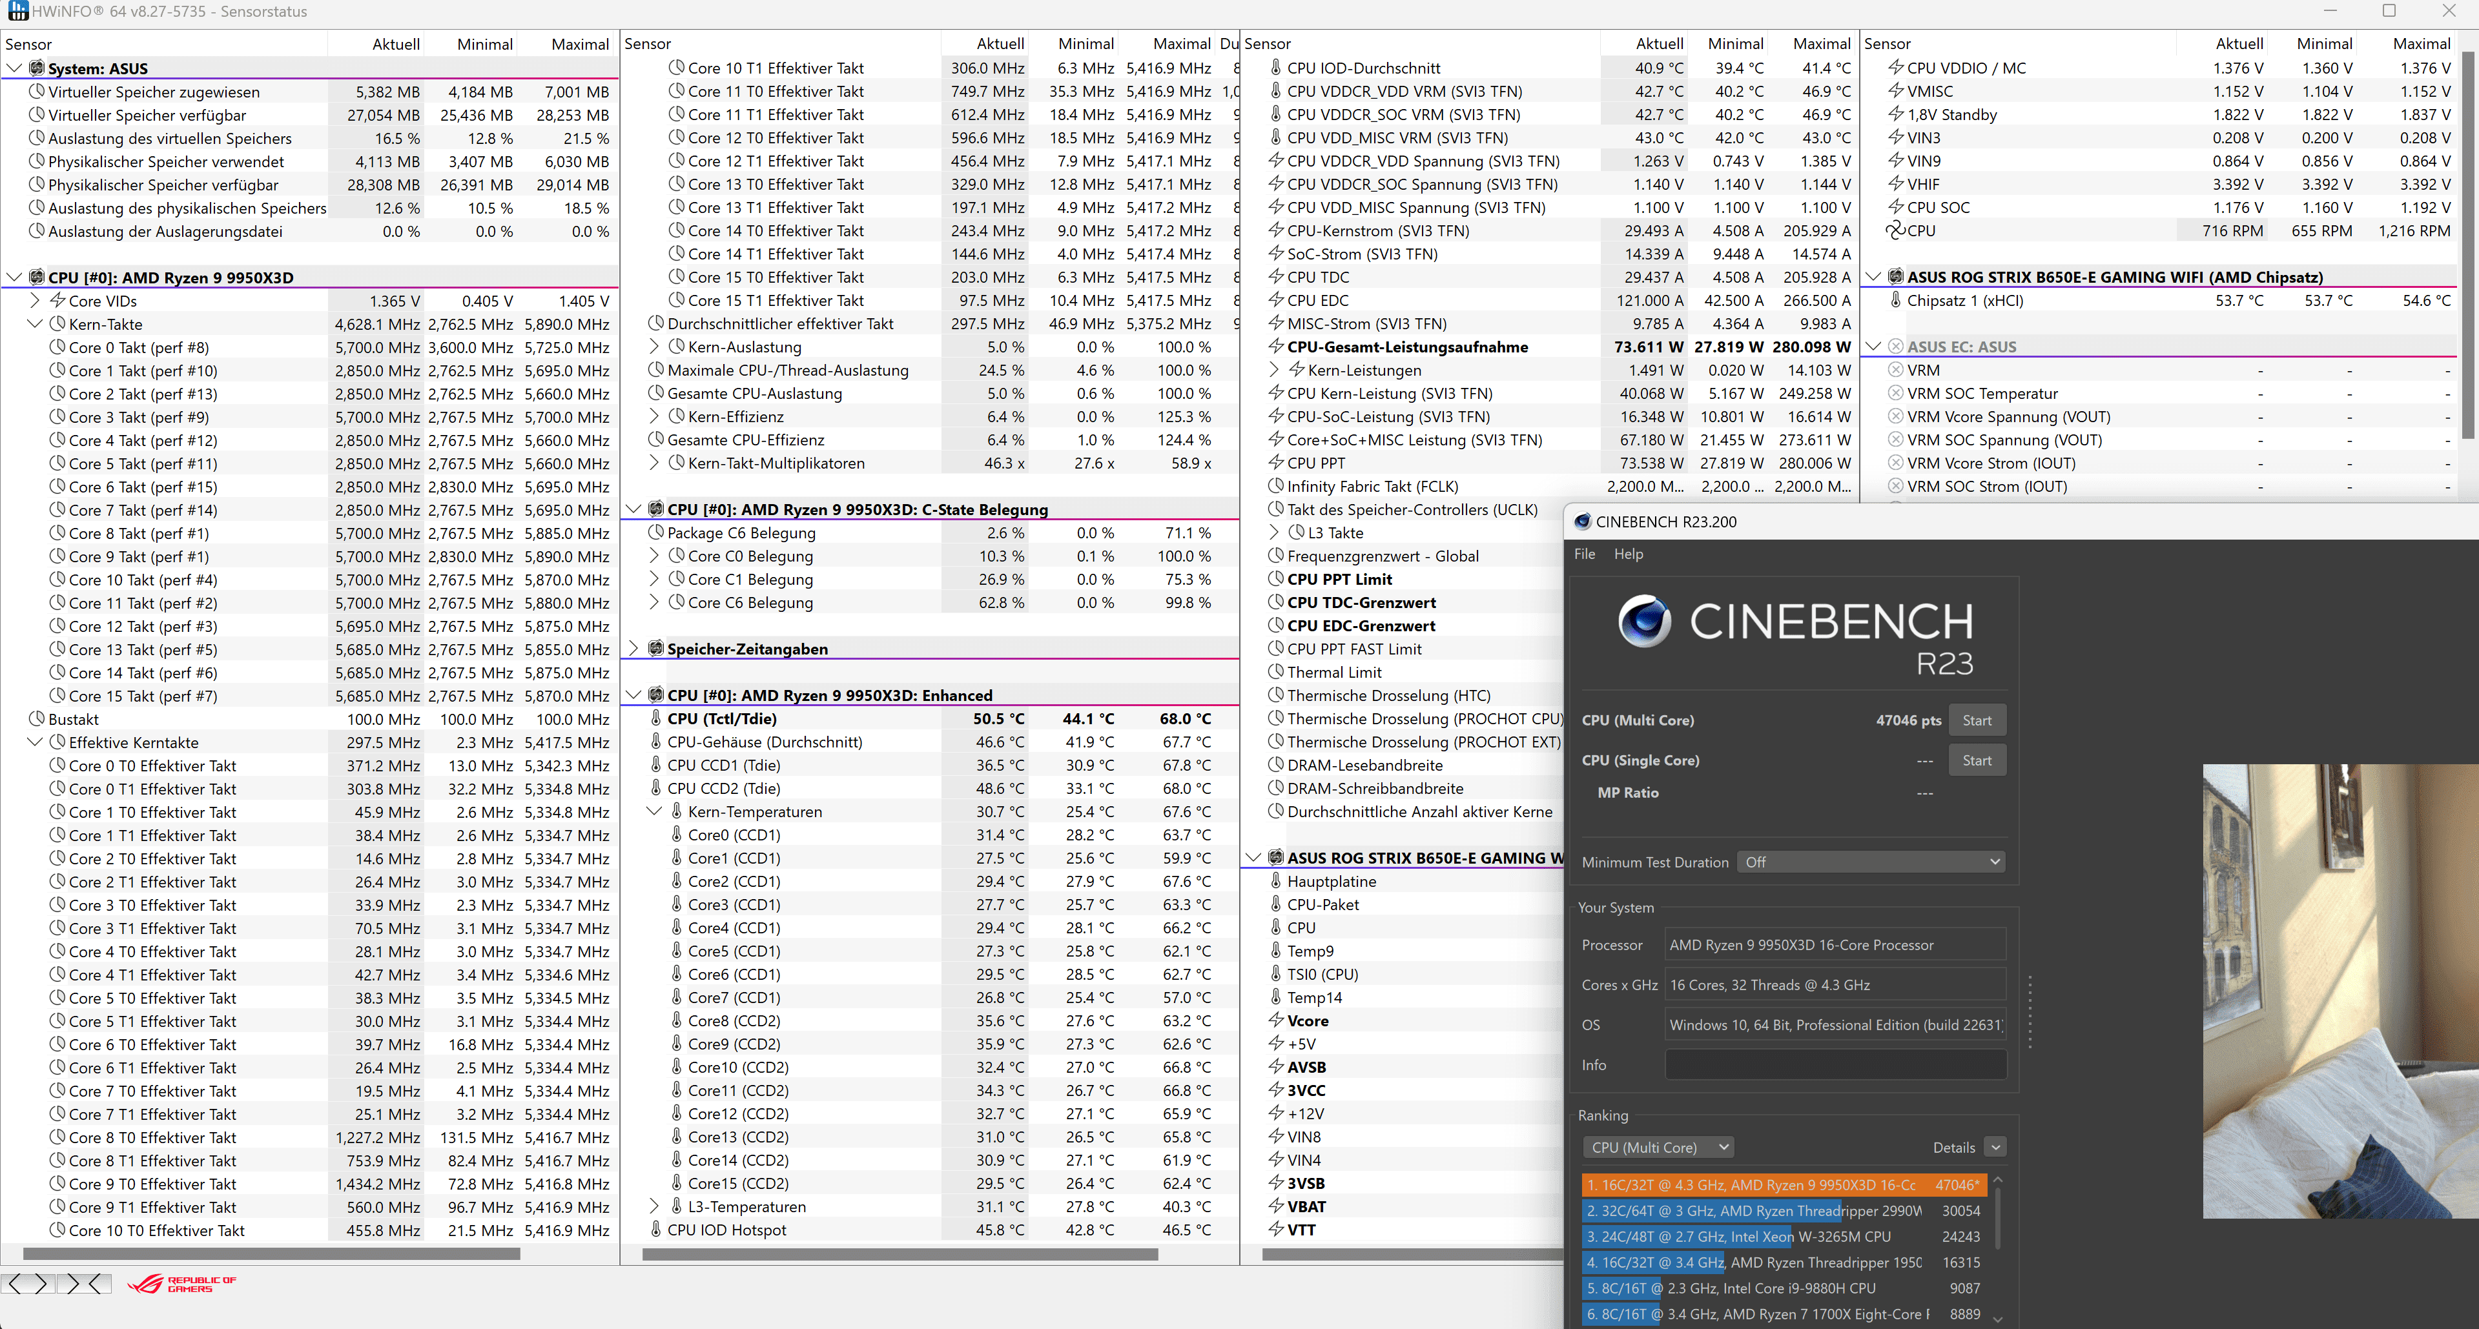Open the Cinebench Help menu
The height and width of the screenshot is (1329, 2479).
[1629, 554]
